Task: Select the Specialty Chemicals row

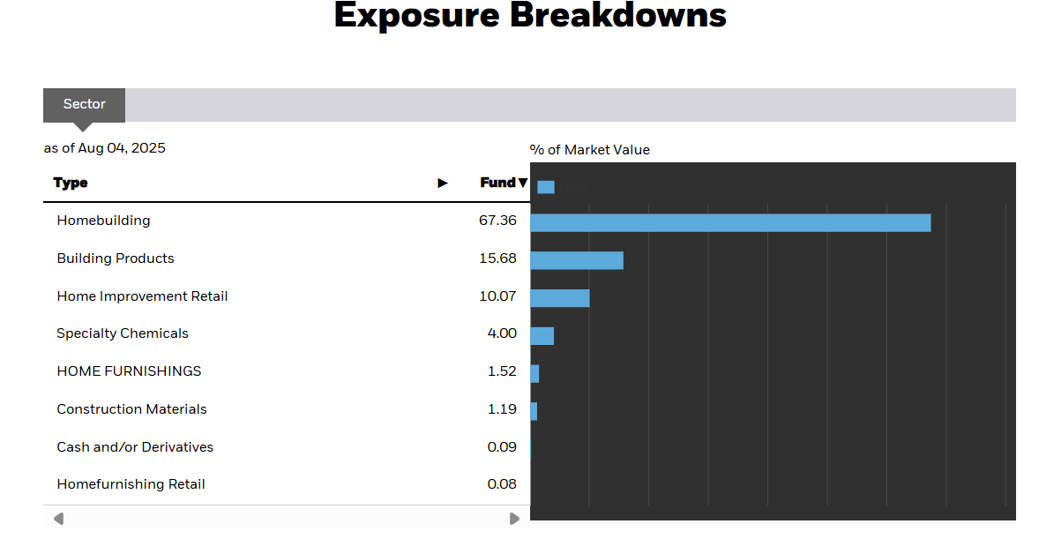Action: [x=123, y=333]
